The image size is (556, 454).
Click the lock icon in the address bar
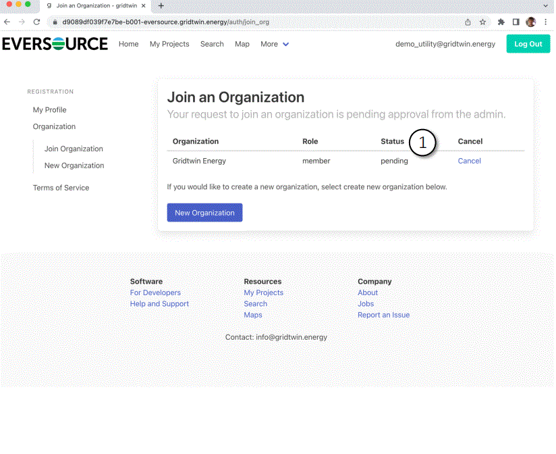pyautogui.click(x=54, y=22)
